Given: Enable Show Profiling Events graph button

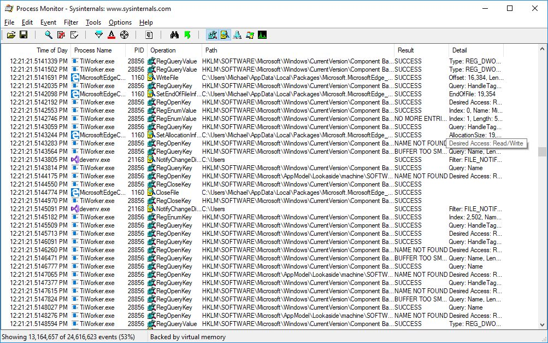Looking at the screenshot, I should (262, 35).
